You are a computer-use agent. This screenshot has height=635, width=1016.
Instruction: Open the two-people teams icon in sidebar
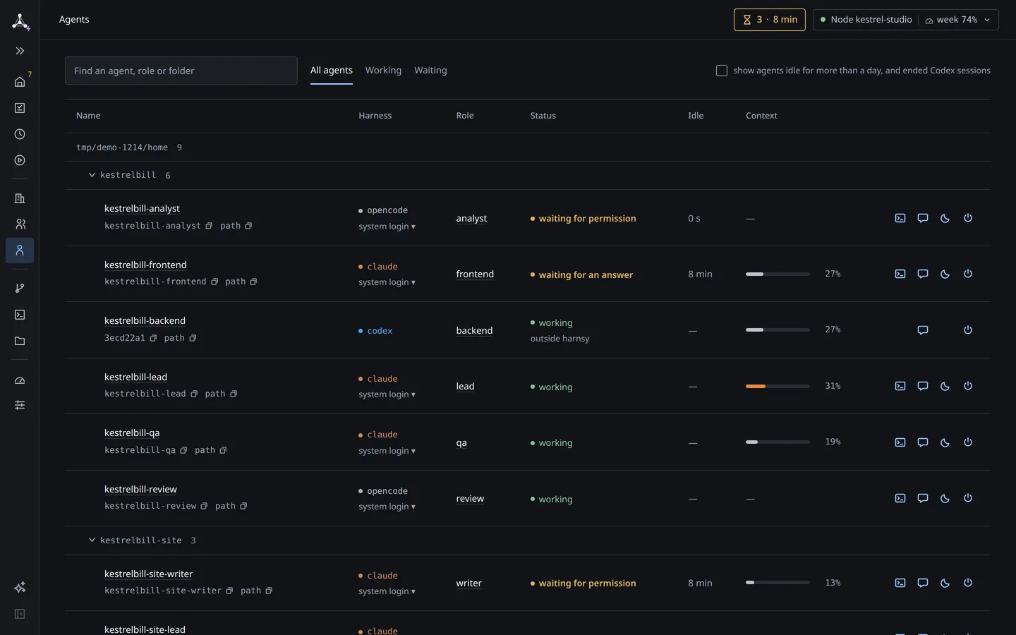pyautogui.click(x=20, y=224)
